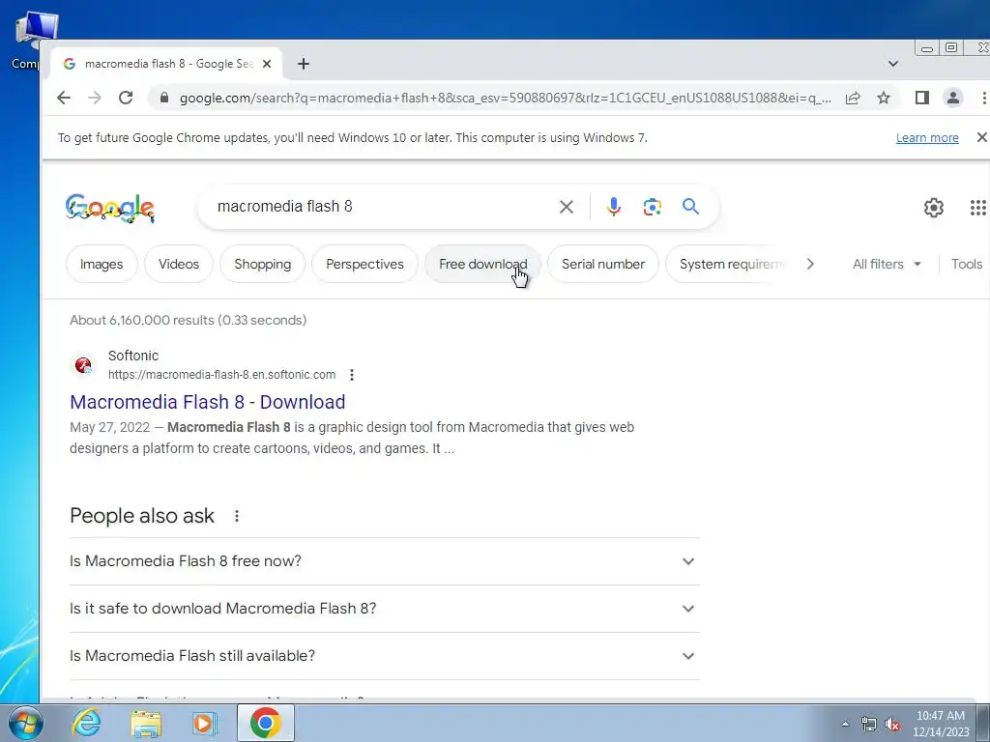Click the forward navigation arrow

point(95,98)
